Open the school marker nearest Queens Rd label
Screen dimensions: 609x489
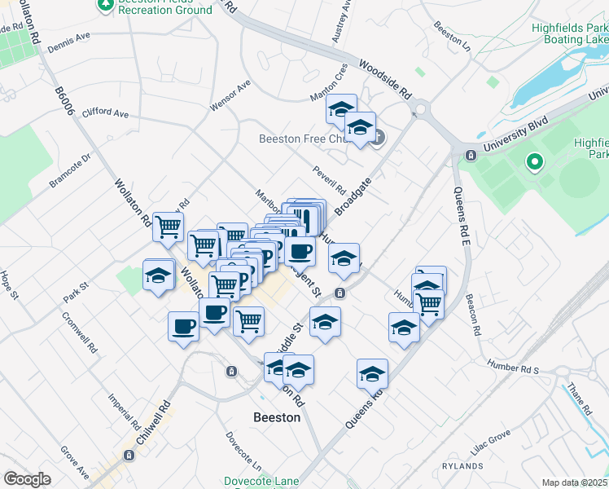point(372,373)
